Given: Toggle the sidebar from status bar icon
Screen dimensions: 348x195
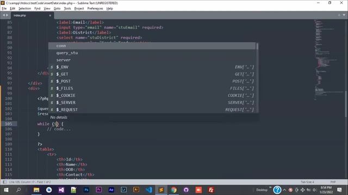Looking at the screenshot, I should pyautogui.click(x=4, y=182).
